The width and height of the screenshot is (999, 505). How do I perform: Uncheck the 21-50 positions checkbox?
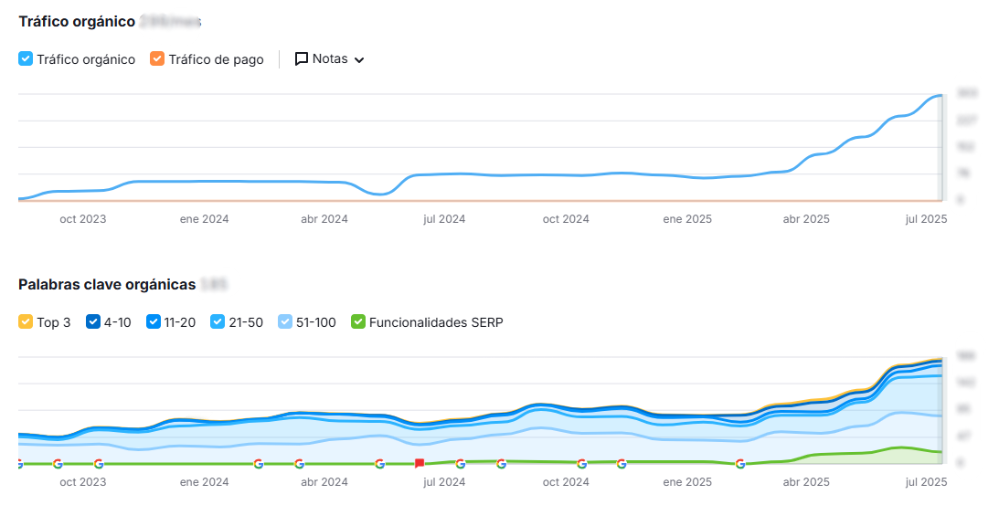coord(218,322)
